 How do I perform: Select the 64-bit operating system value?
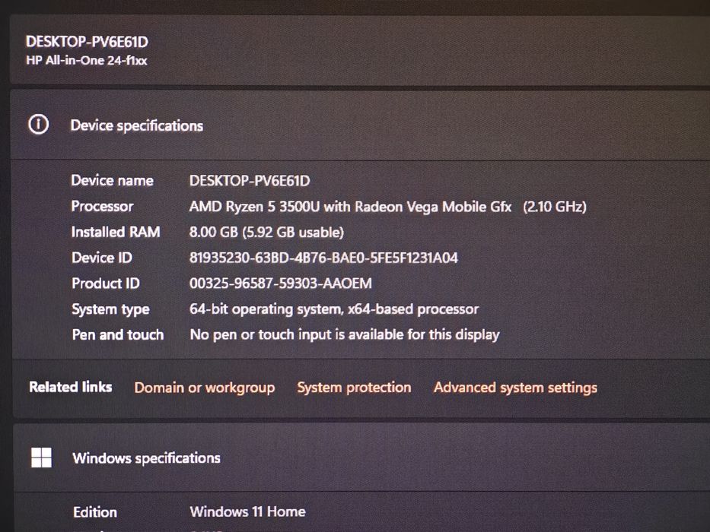[x=334, y=309]
